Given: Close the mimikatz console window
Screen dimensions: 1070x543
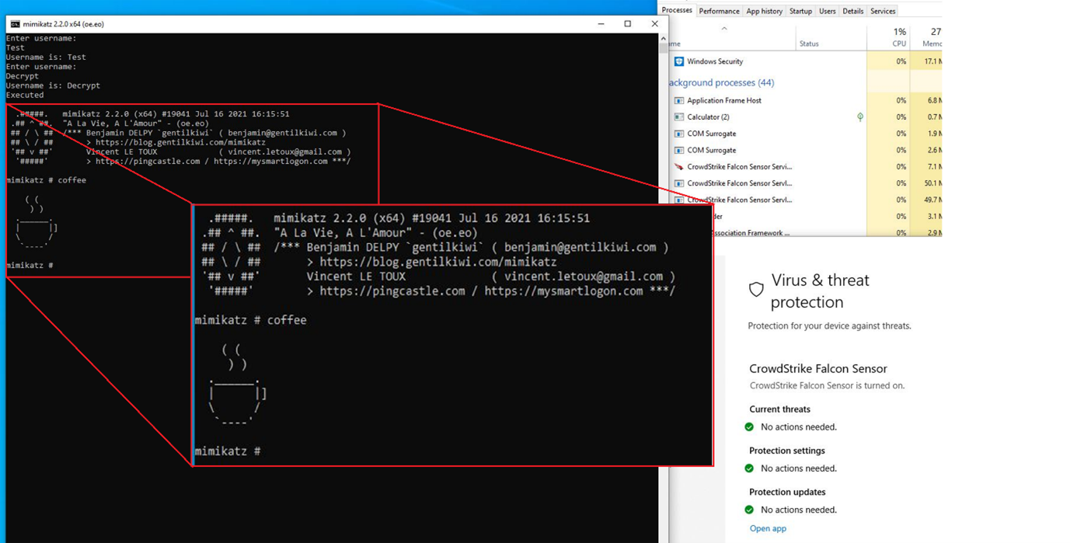Looking at the screenshot, I should click(654, 24).
